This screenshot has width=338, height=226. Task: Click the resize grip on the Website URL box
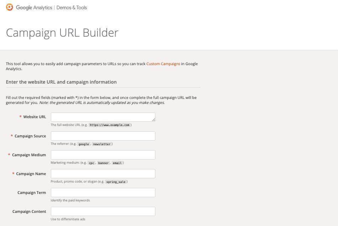pos(153,120)
